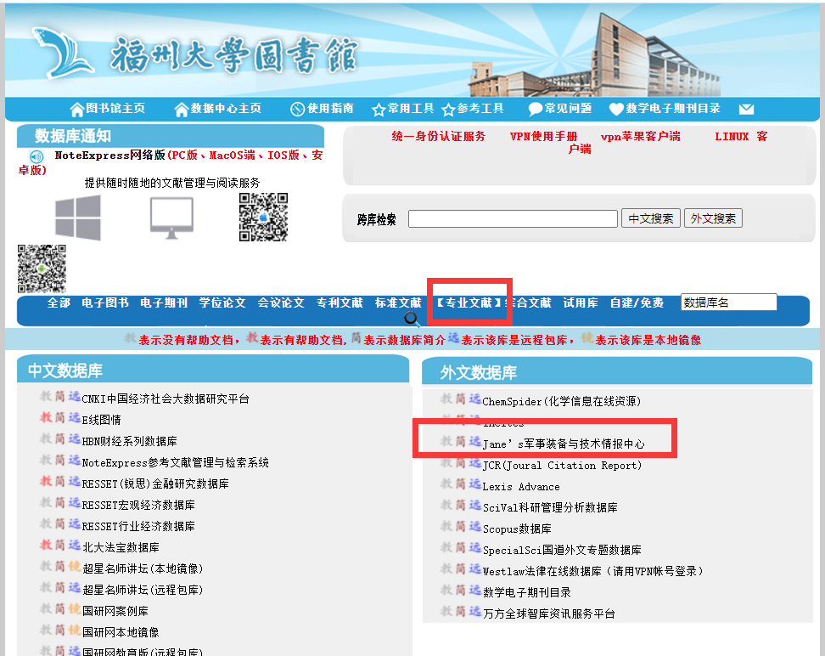Viewport: 825px width, 656px height.
Task: Select the 电子期刊 category tab
Action: click(164, 303)
